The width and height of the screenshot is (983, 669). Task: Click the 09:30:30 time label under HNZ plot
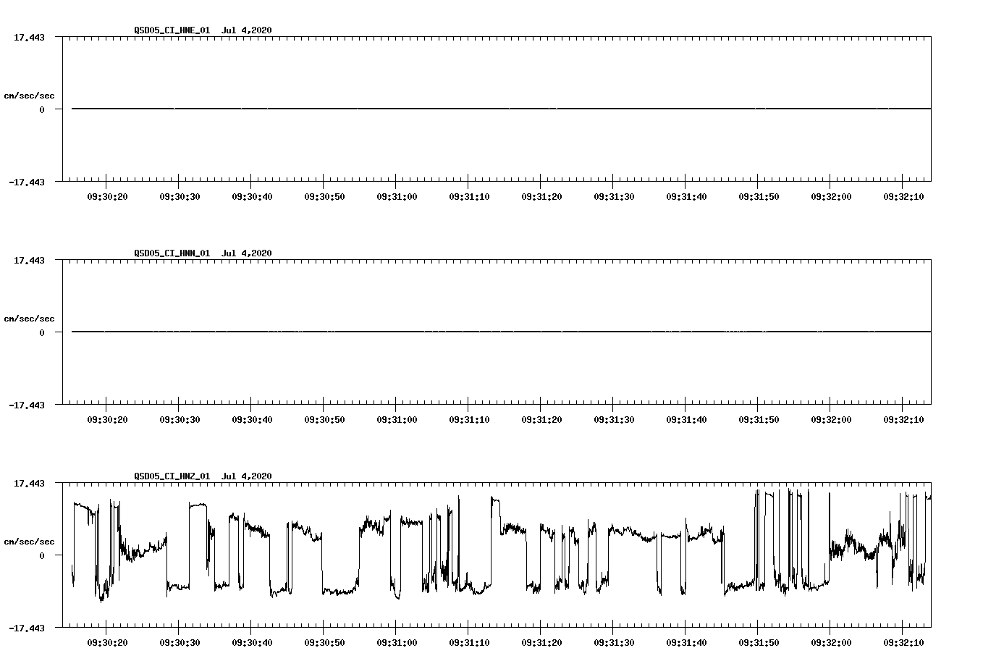180,642
